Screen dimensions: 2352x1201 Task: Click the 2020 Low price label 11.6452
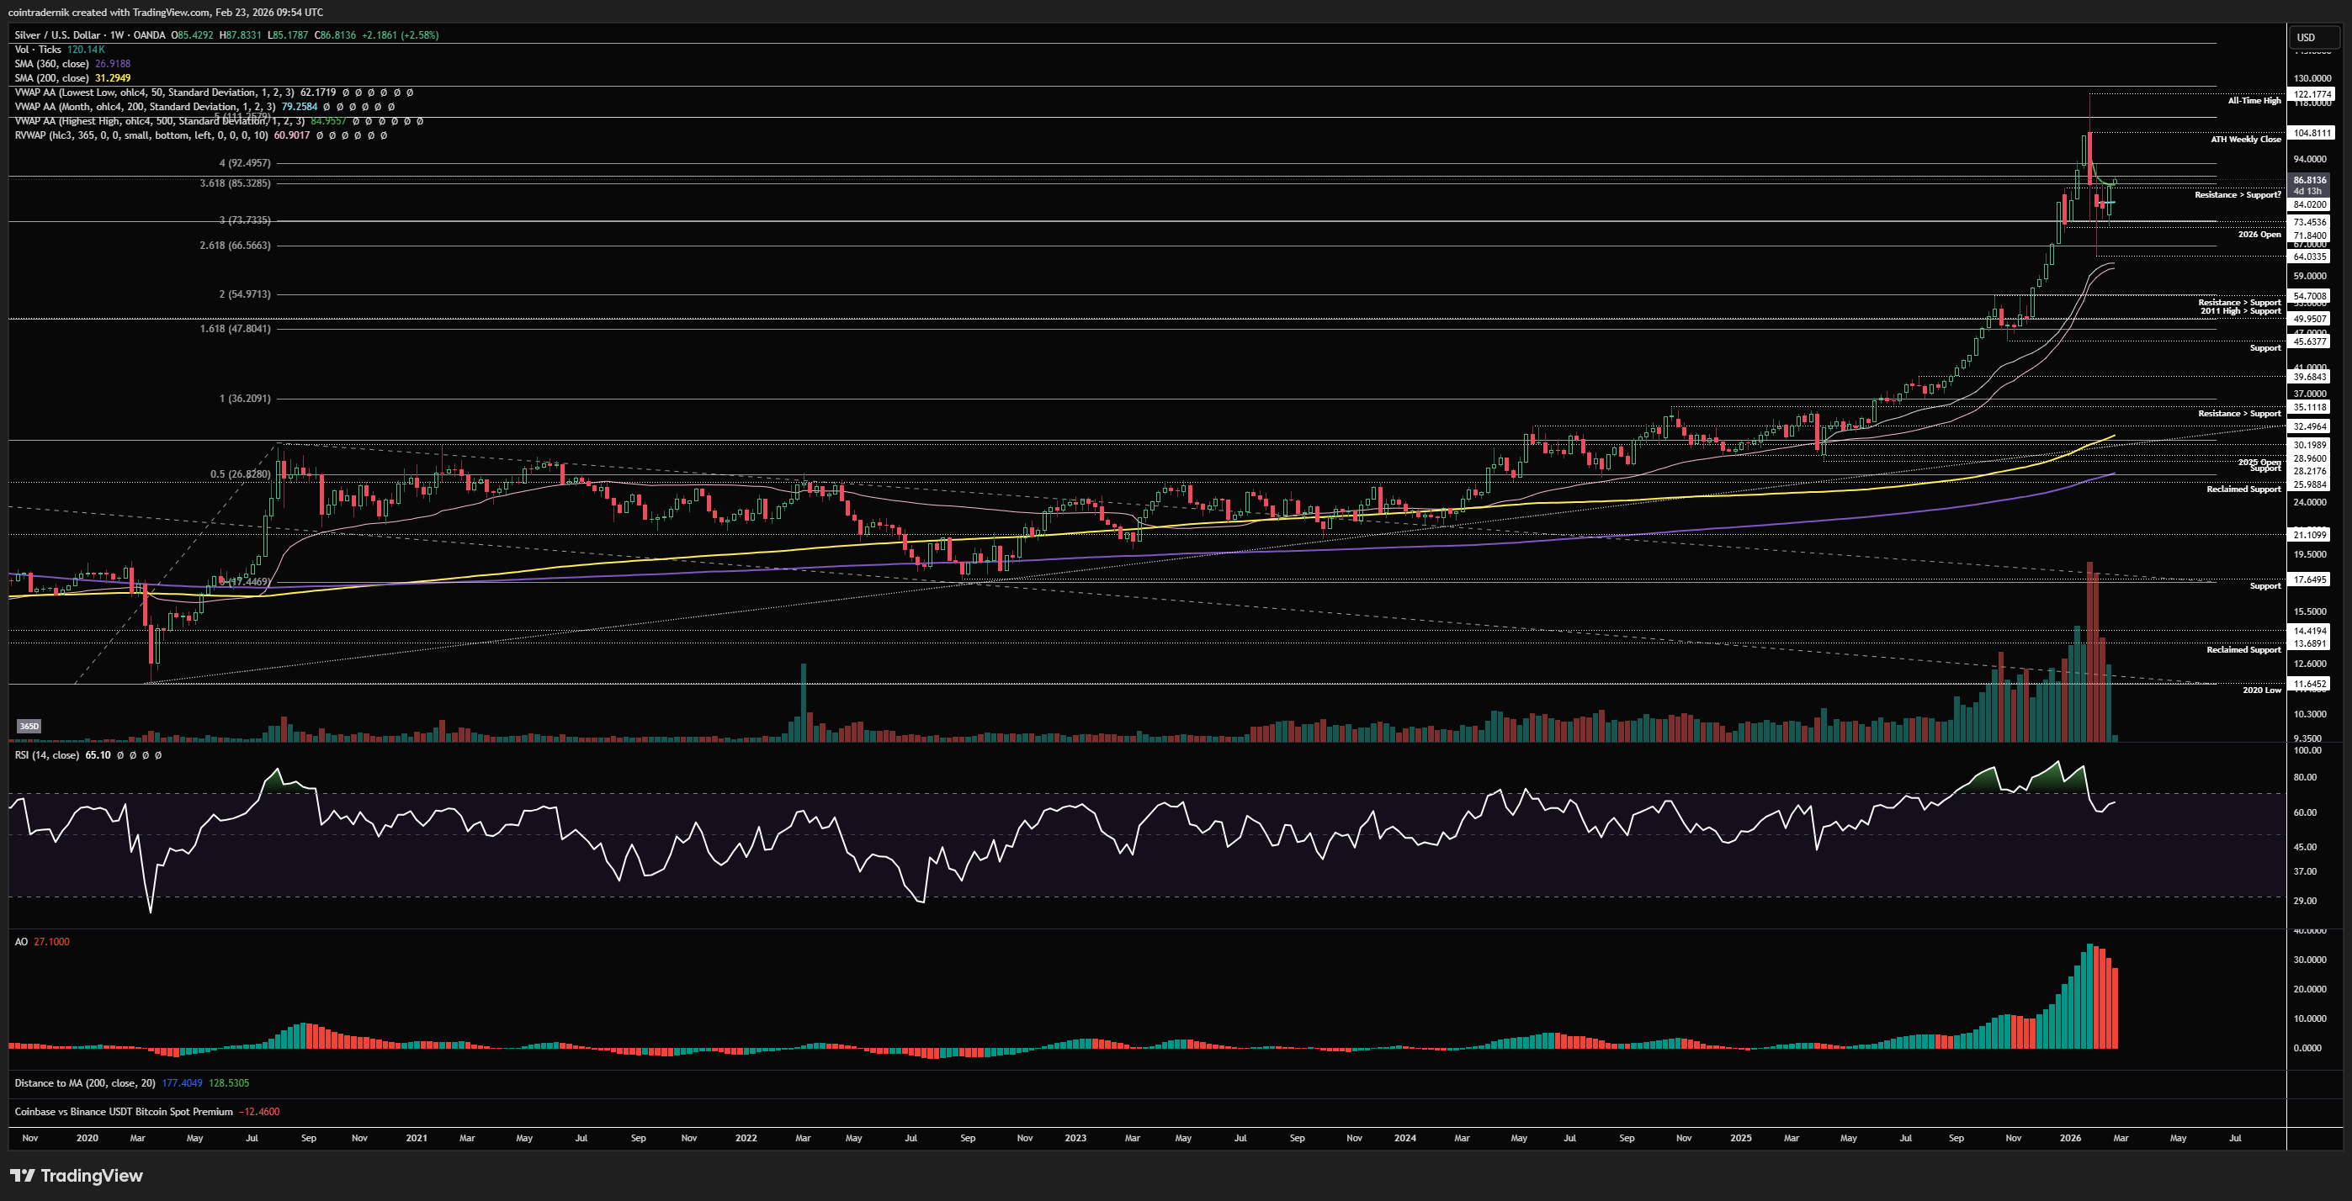coord(2309,684)
